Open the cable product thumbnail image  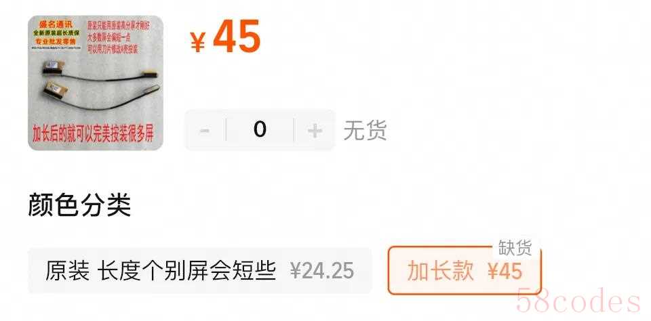pos(96,83)
